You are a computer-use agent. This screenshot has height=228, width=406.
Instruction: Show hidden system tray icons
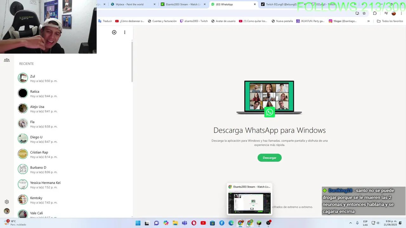pos(350,223)
